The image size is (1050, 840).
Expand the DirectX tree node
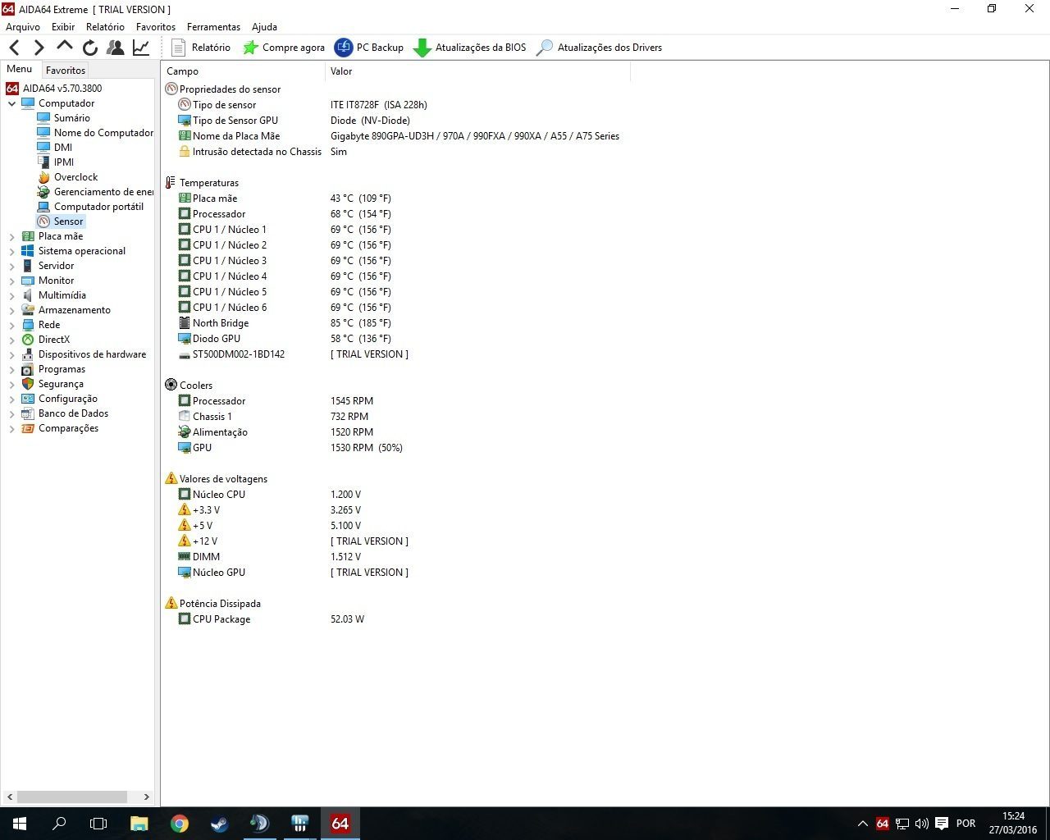[11, 340]
